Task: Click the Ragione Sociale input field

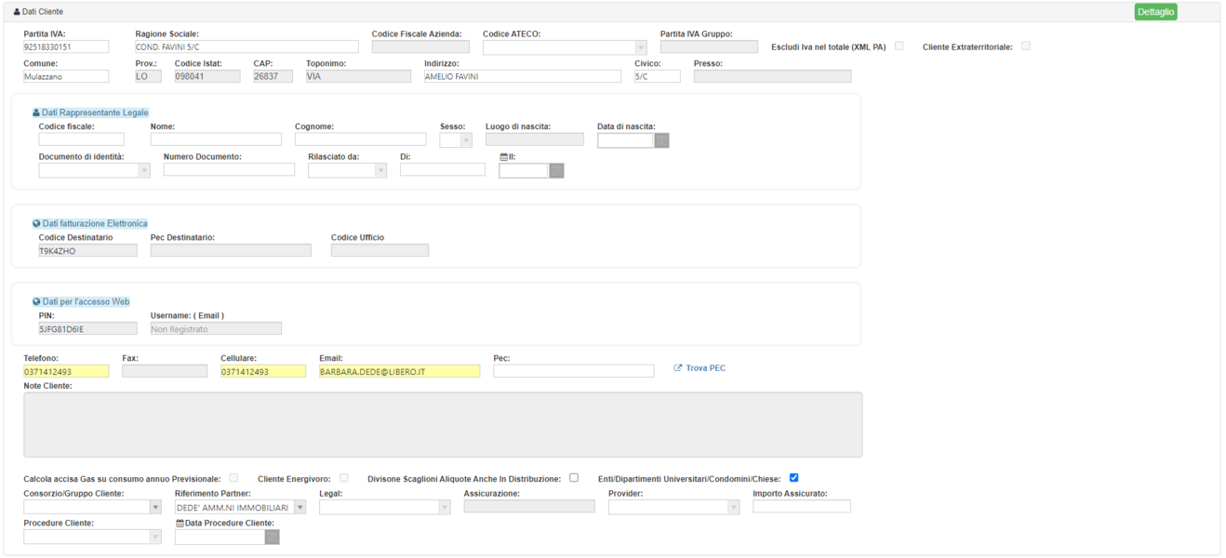Action: pos(247,47)
